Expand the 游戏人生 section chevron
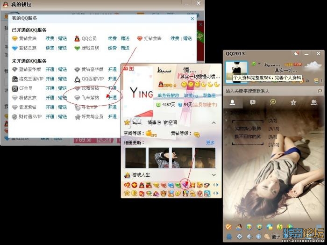This screenshot has height=245, width=327. tap(214, 175)
